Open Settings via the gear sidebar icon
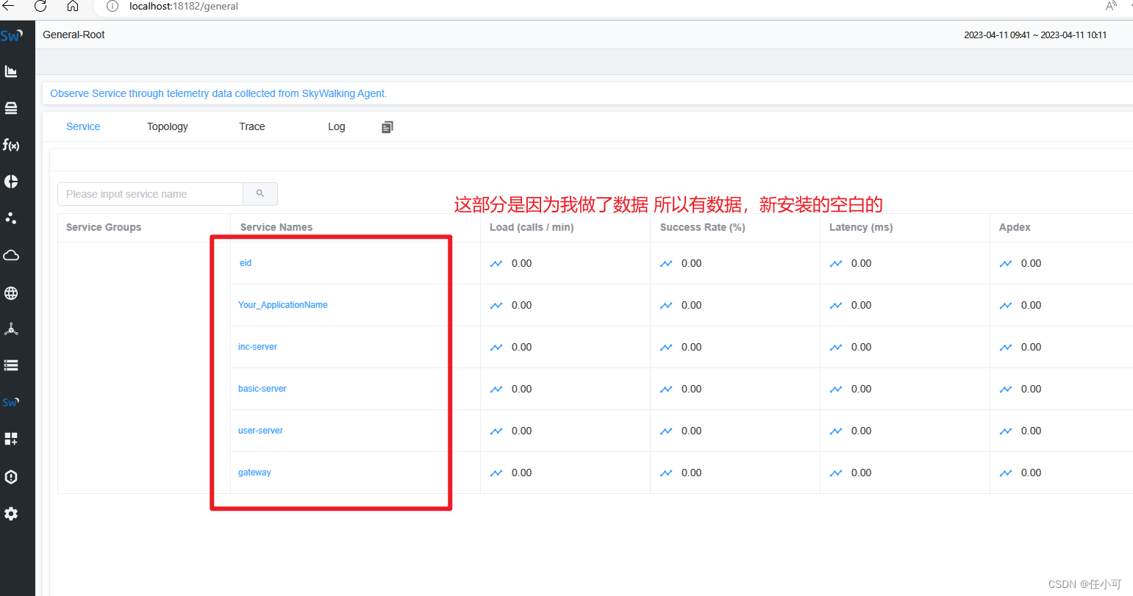 click(x=11, y=513)
